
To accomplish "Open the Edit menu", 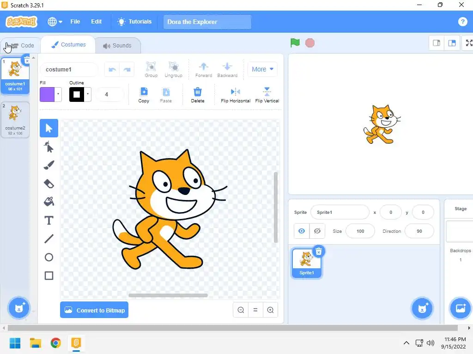I will 96,22.
